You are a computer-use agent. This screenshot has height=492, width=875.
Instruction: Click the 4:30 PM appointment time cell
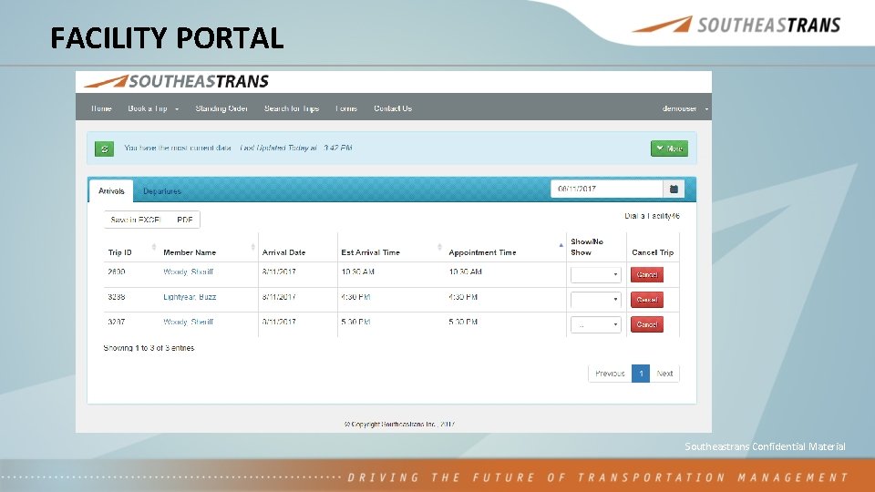[463, 297]
